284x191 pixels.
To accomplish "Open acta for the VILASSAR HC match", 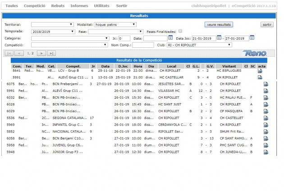I will click(266, 91).
